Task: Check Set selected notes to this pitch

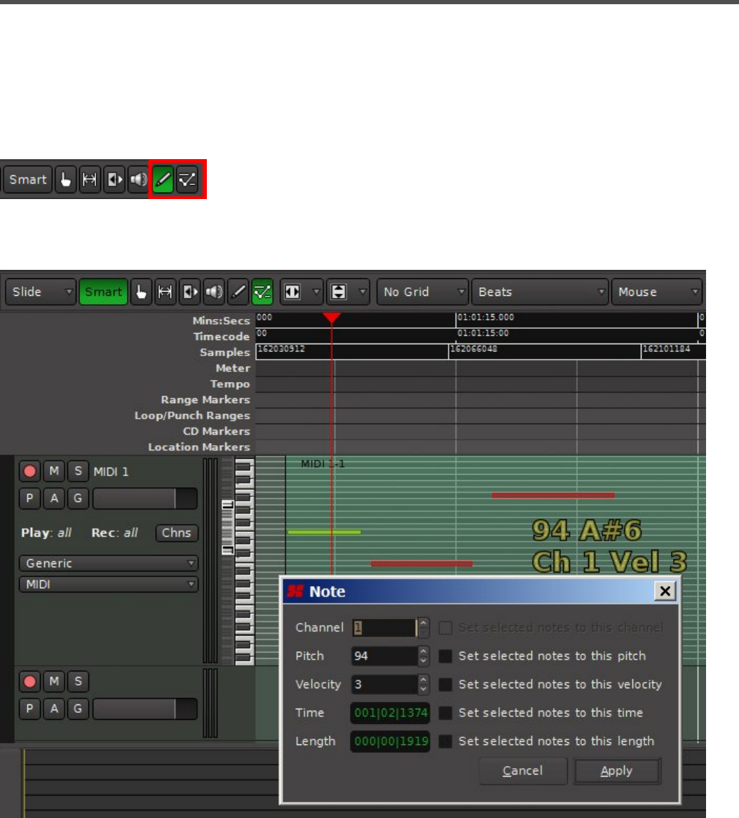Action: 445,656
